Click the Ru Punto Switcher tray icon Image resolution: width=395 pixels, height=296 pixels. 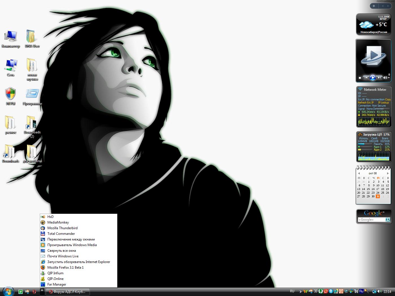click(x=361, y=291)
